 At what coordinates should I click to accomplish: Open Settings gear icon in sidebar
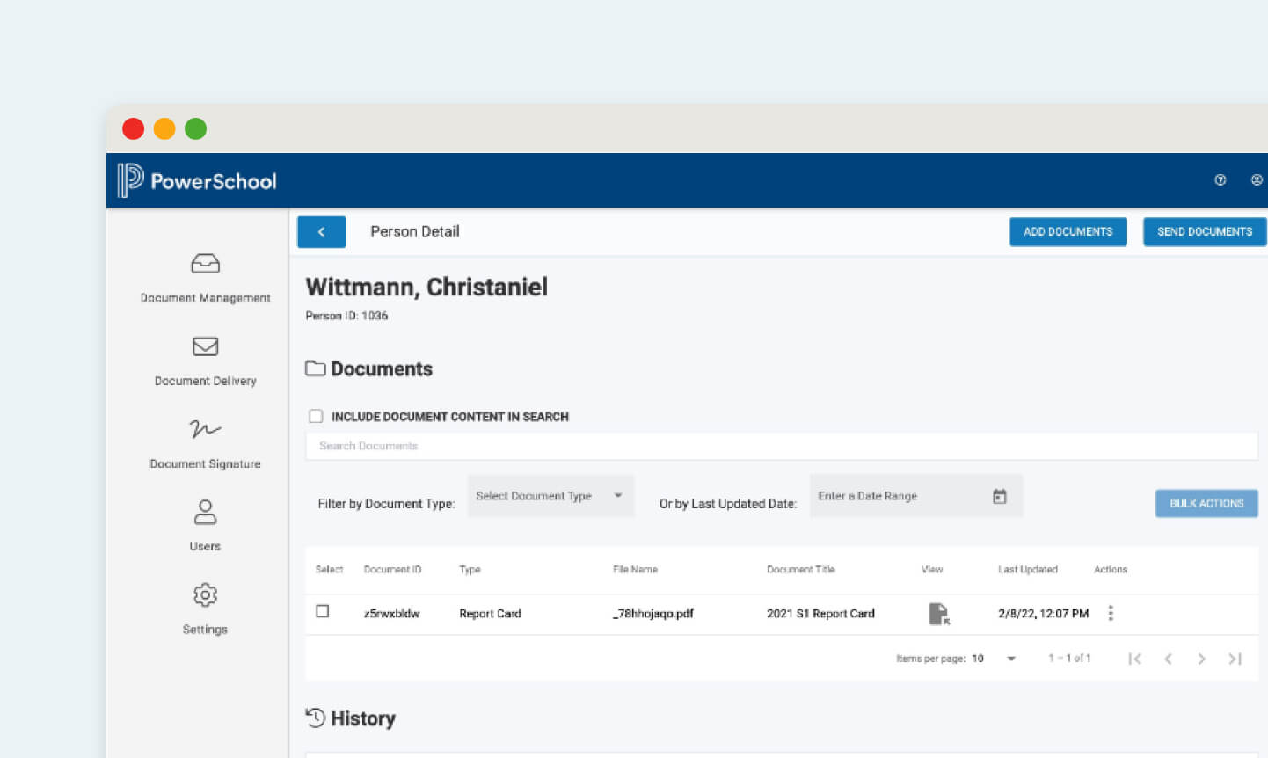coord(205,595)
